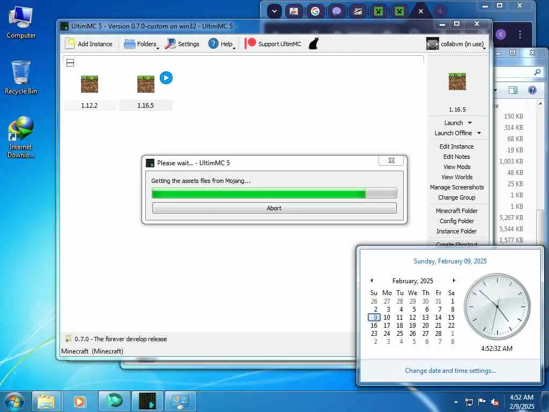Click the black cat icon
The image size is (549, 412).
tap(314, 43)
